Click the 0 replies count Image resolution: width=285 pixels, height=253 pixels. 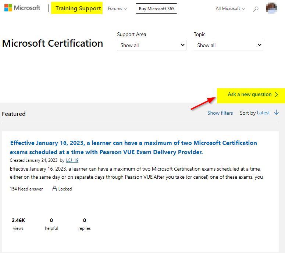tap(84, 220)
